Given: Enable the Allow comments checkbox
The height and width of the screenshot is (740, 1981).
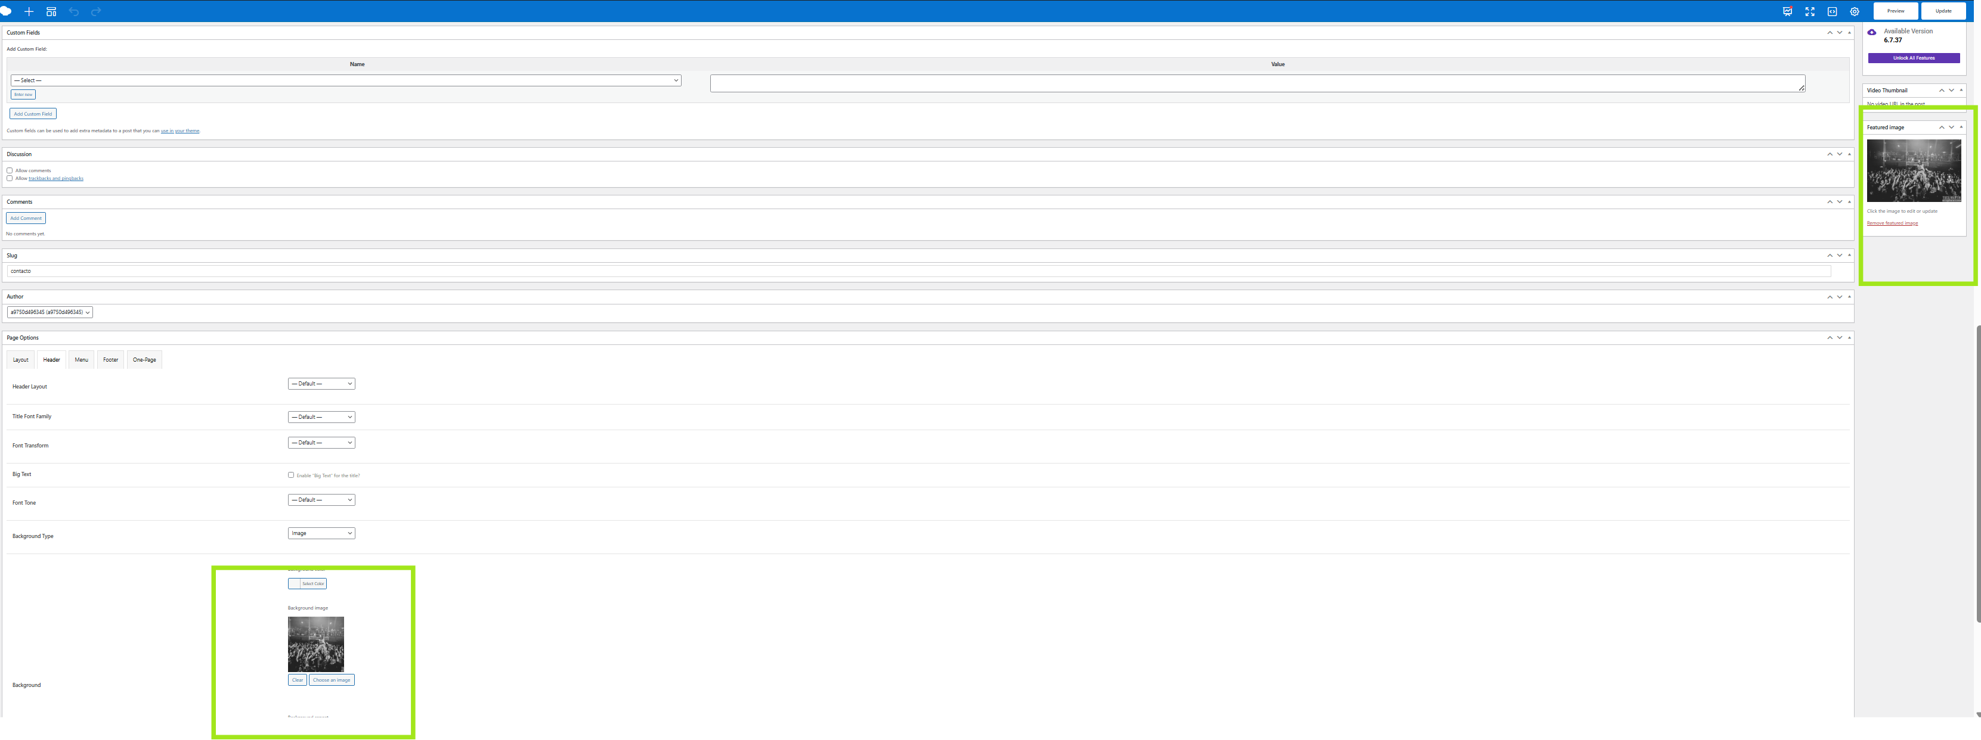Looking at the screenshot, I should click(x=10, y=170).
